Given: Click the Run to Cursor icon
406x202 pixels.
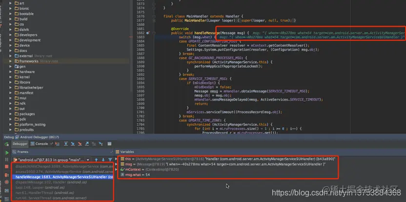Looking at the screenshot, I should click(x=101, y=144).
